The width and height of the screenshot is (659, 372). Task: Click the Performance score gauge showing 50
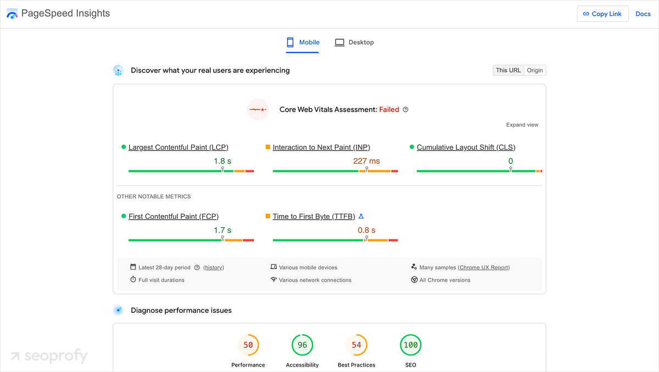click(248, 345)
